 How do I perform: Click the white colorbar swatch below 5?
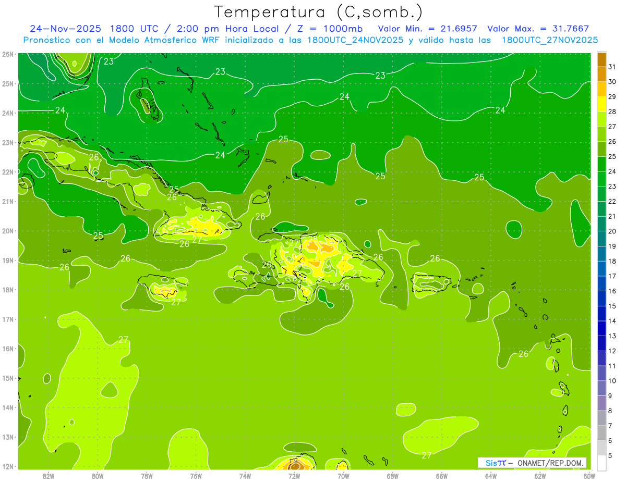point(601,463)
